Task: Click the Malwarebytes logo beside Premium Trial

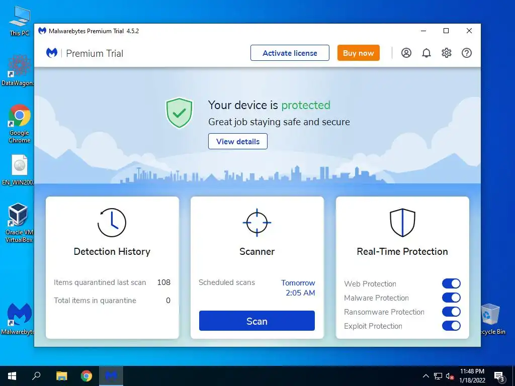Action: pos(52,53)
